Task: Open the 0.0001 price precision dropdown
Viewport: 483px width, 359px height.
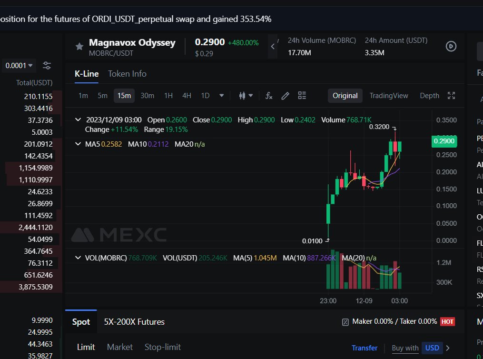Action: coord(19,65)
